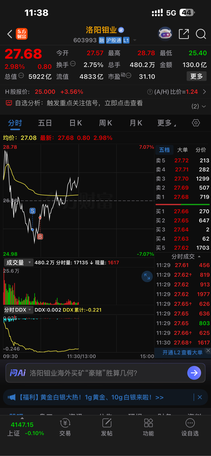This screenshot has width=211, height=456.
Task: Tap the AI question input field
Action: coord(105,373)
